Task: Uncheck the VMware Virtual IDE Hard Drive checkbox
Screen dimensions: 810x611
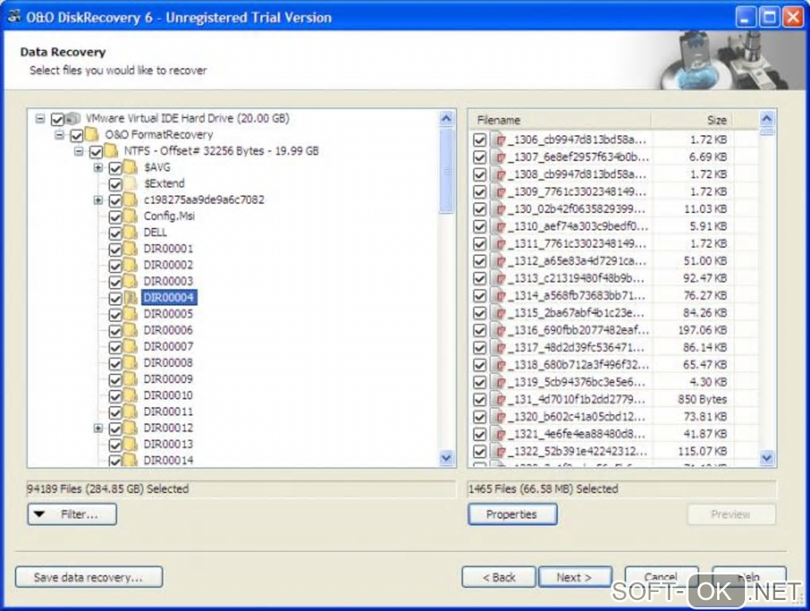Action: tap(57, 119)
